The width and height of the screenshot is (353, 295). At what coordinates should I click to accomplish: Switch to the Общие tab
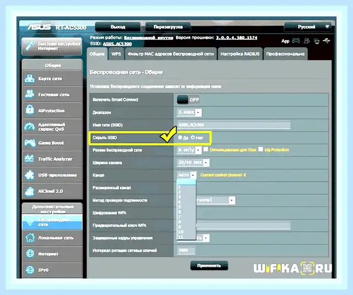pos(97,54)
